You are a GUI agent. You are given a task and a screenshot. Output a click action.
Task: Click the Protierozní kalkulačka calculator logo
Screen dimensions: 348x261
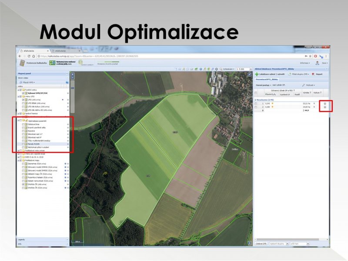point(23,64)
